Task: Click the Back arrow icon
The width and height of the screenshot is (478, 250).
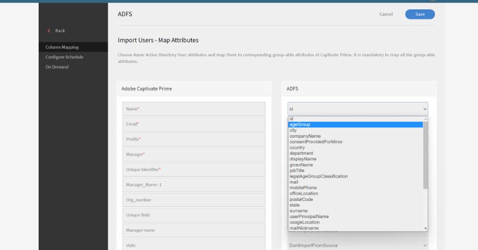Action: 49,31
